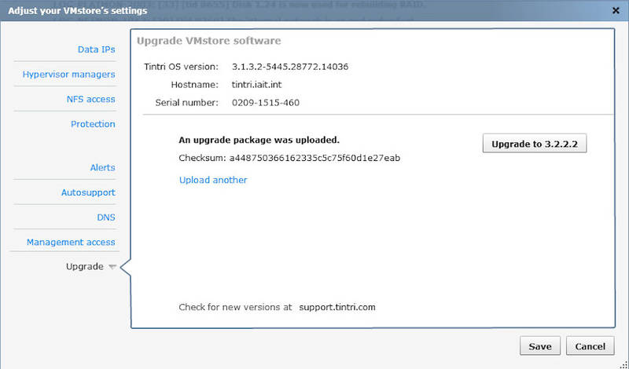Viewport: 629px width, 369px height.
Task: Open the Data IPs settings section
Action: click(96, 49)
